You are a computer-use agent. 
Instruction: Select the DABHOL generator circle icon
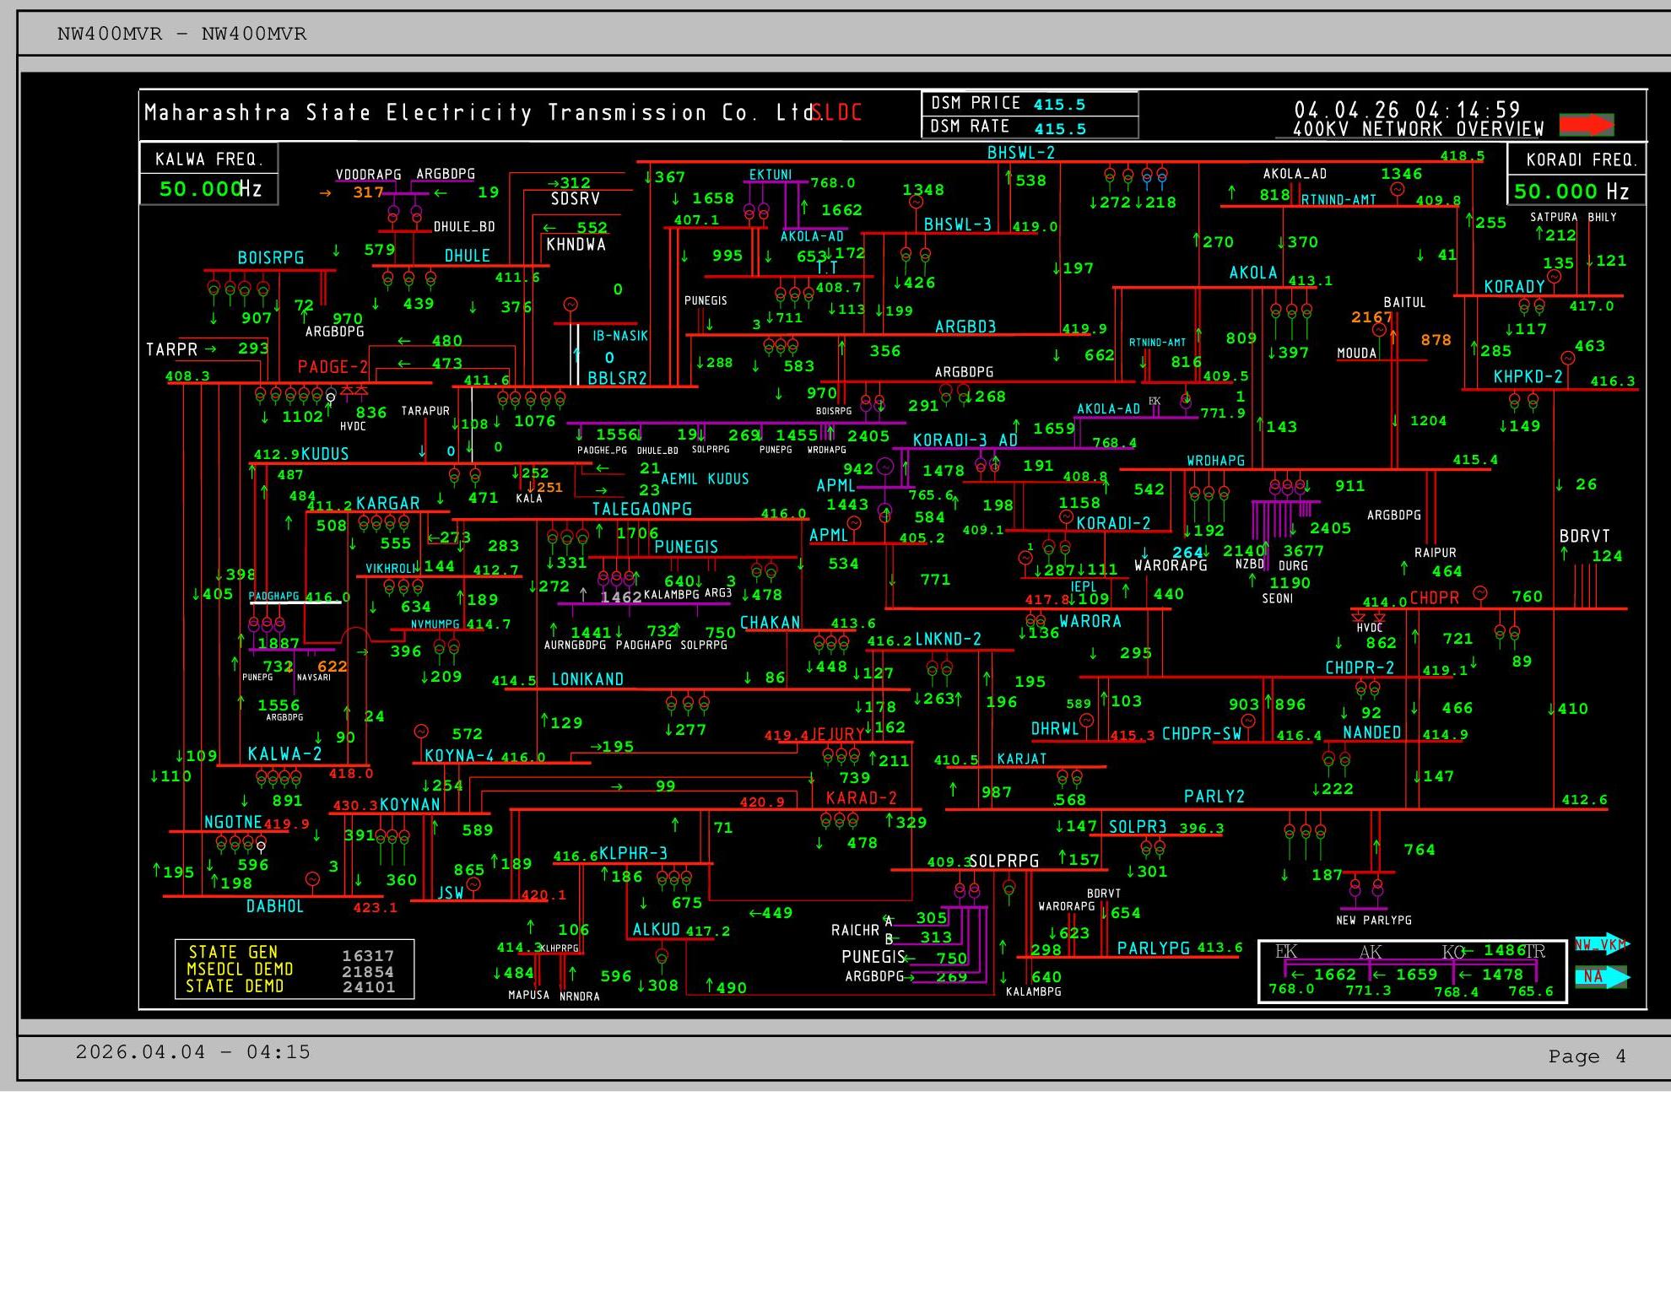point(312,879)
